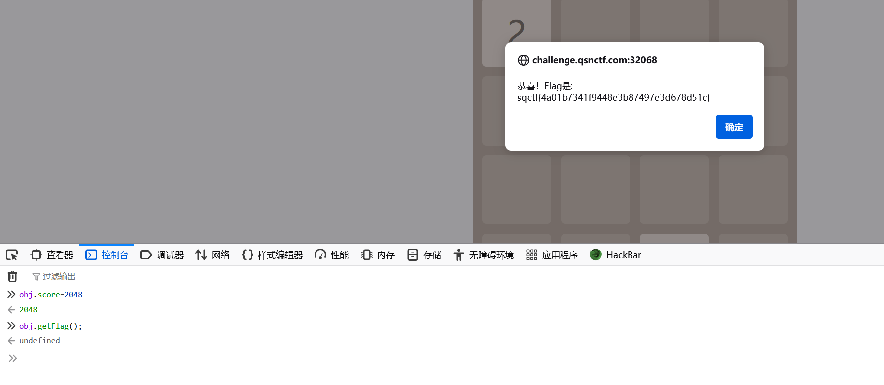Open the Network (网络) panel
Viewport: 884px width, 385px height.
point(213,255)
